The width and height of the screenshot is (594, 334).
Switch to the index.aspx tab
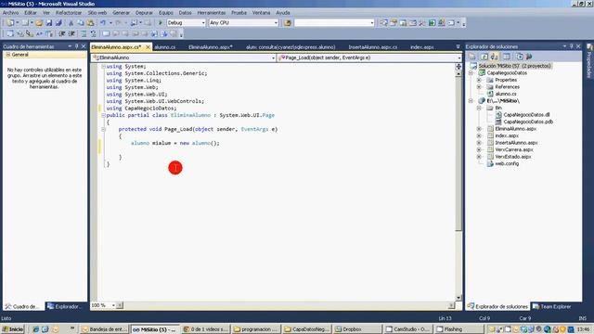pyautogui.click(x=422, y=47)
